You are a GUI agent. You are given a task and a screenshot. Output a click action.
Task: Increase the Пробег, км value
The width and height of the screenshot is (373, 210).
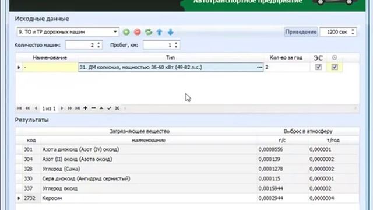pyautogui.click(x=176, y=43)
